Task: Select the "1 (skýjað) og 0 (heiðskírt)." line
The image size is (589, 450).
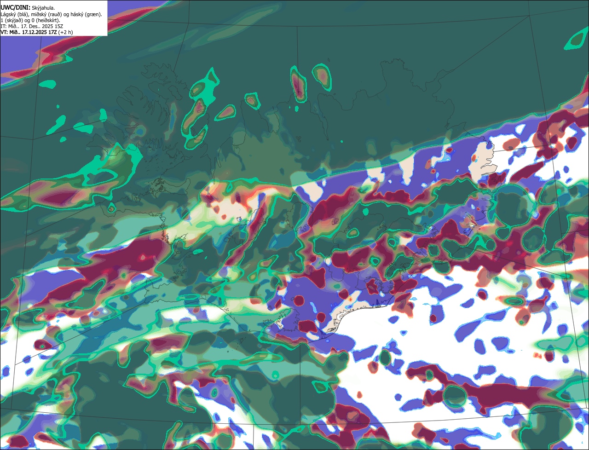Action: pyautogui.click(x=30, y=20)
